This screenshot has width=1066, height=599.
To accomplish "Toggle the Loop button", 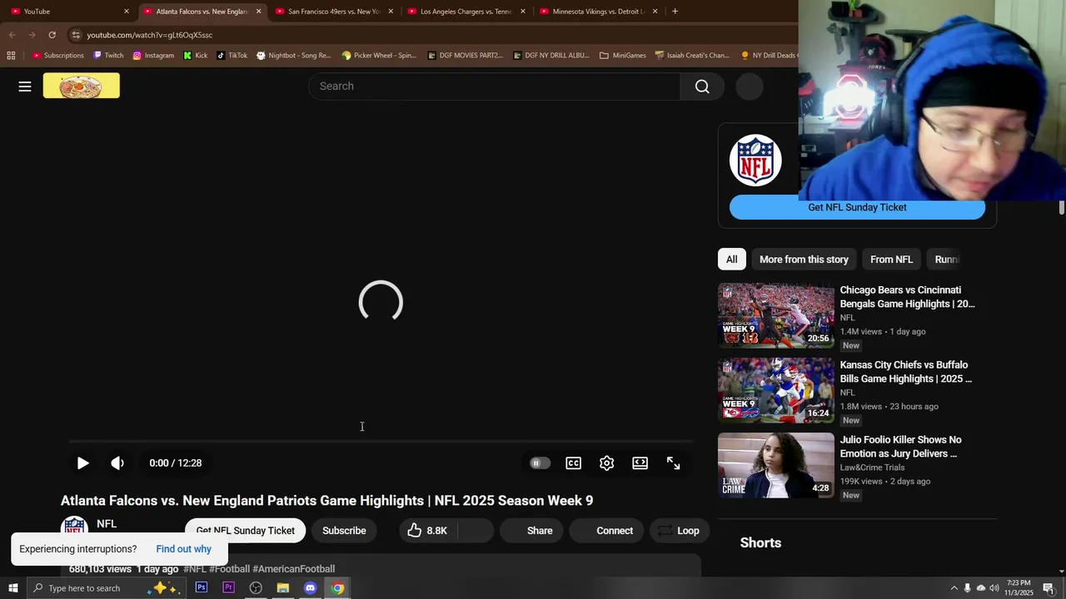I will pyautogui.click(x=679, y=531).
